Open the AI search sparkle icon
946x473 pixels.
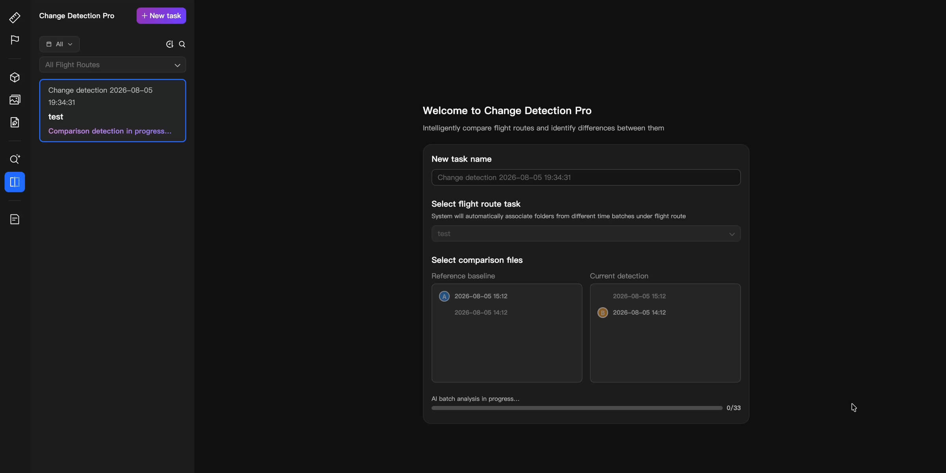[15, 159]
